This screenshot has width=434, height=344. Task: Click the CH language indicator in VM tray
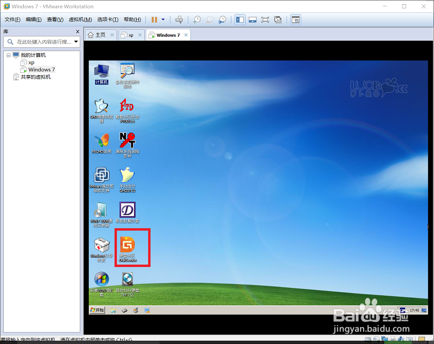(403, 310)
